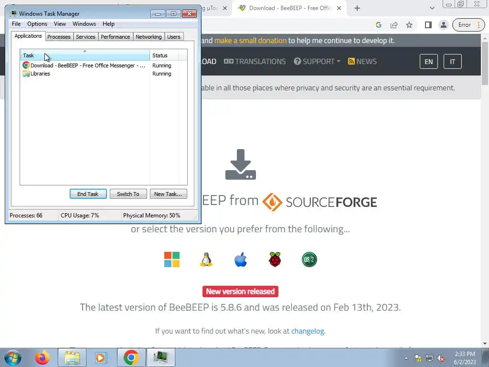Image resolution: width=489 pixels, height=367 pixels.
Task: Open Task Manager View menu
Action: click(x=60, y=24)
